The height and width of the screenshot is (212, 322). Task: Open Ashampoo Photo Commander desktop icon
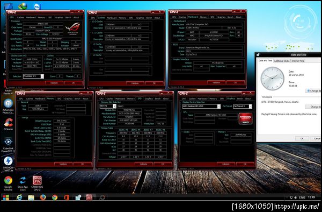click(x=8, y=106)
